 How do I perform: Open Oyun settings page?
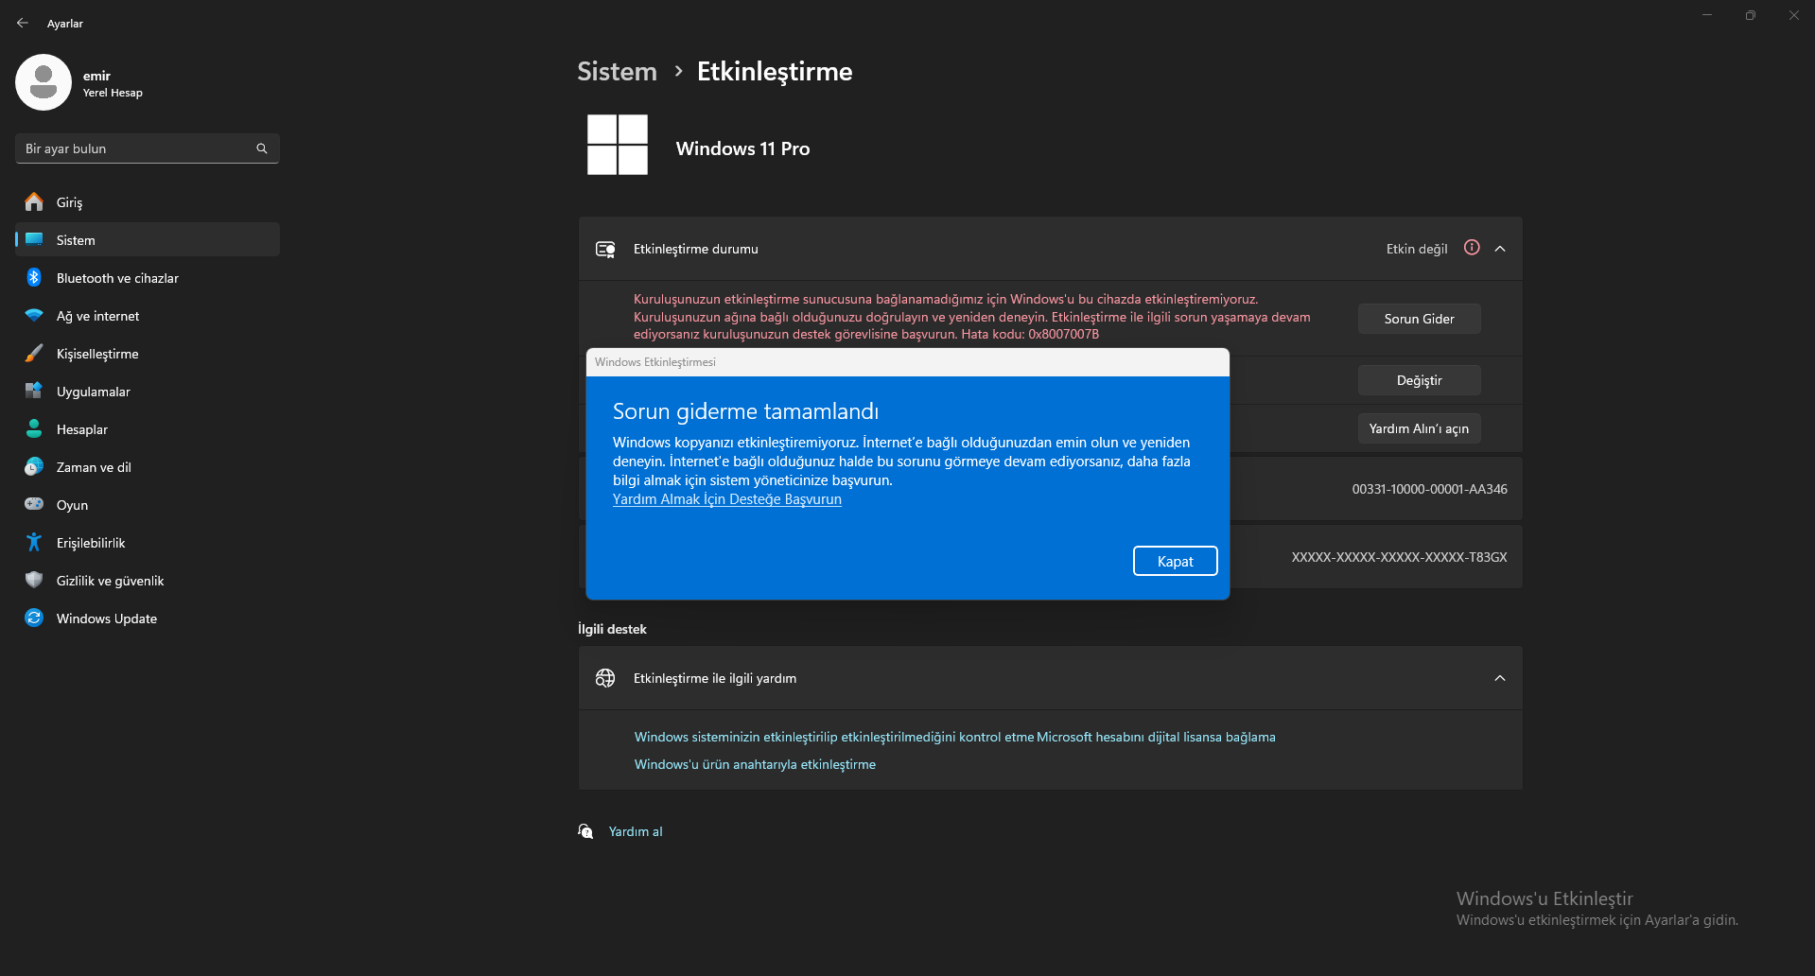(148, 505)
